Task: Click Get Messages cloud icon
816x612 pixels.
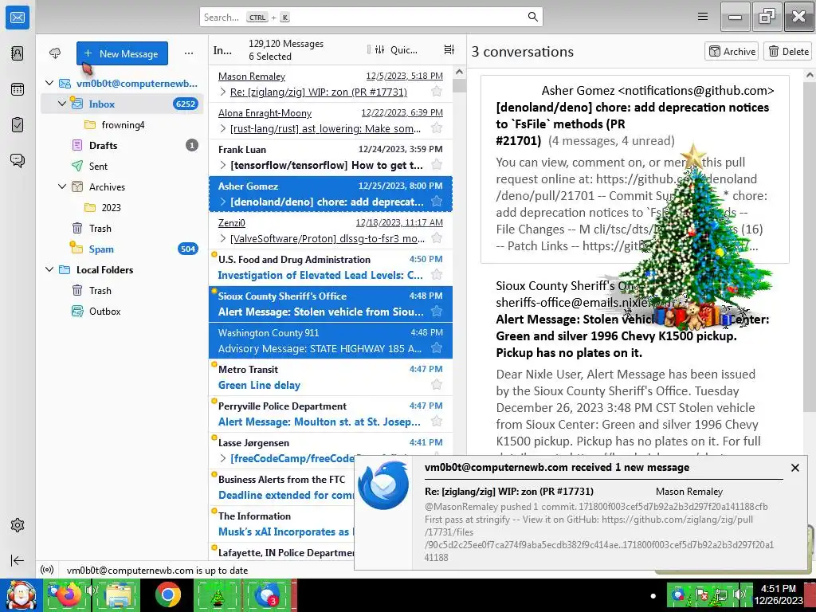Action: [55, 53]
